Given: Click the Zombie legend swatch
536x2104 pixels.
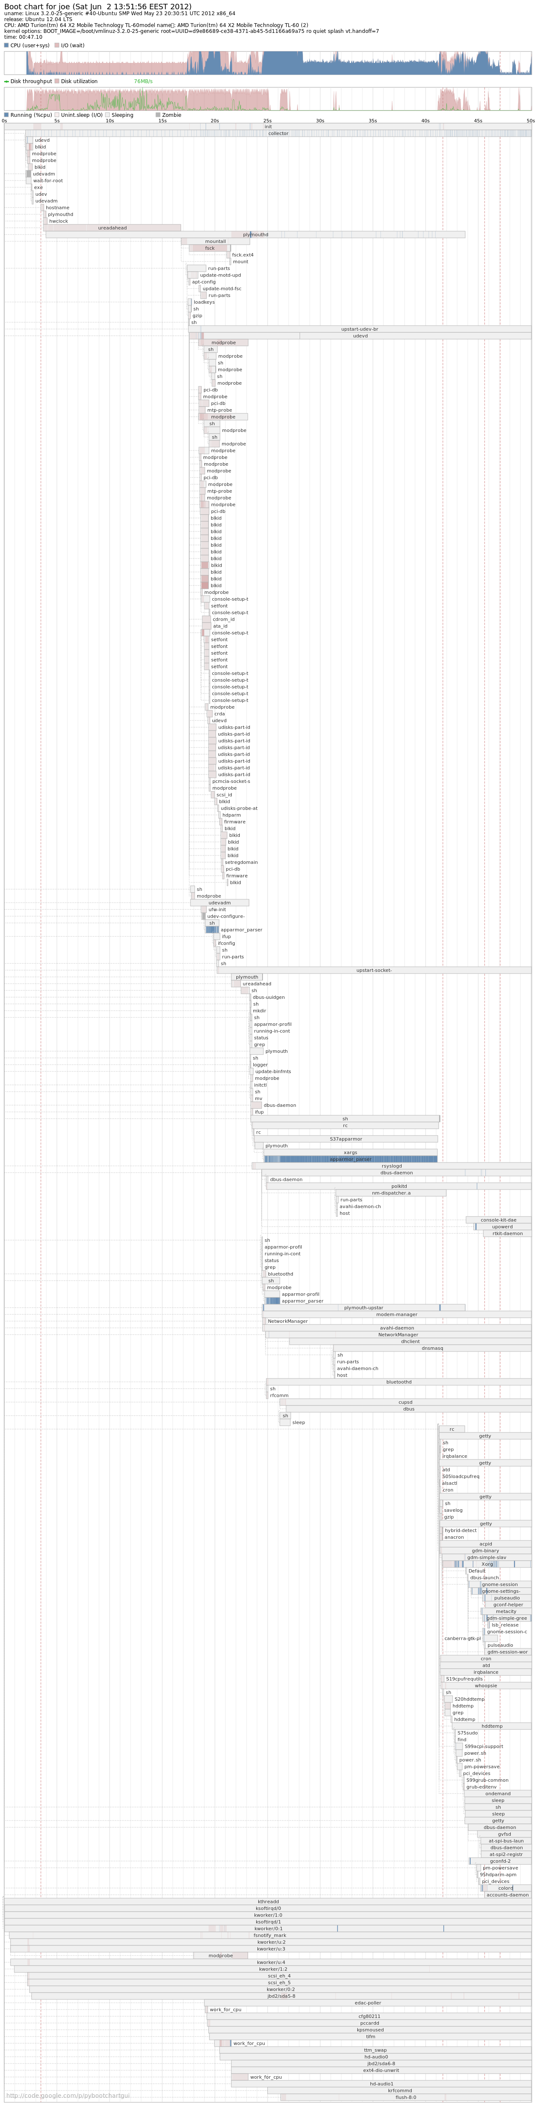Looking at the screenshot, I should point(158,115).
